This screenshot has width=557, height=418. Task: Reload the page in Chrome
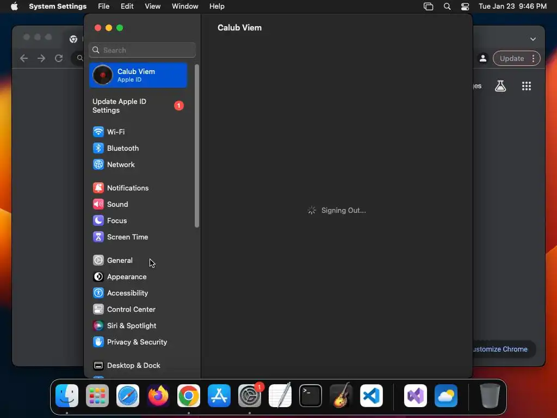[x=59, y=58]
